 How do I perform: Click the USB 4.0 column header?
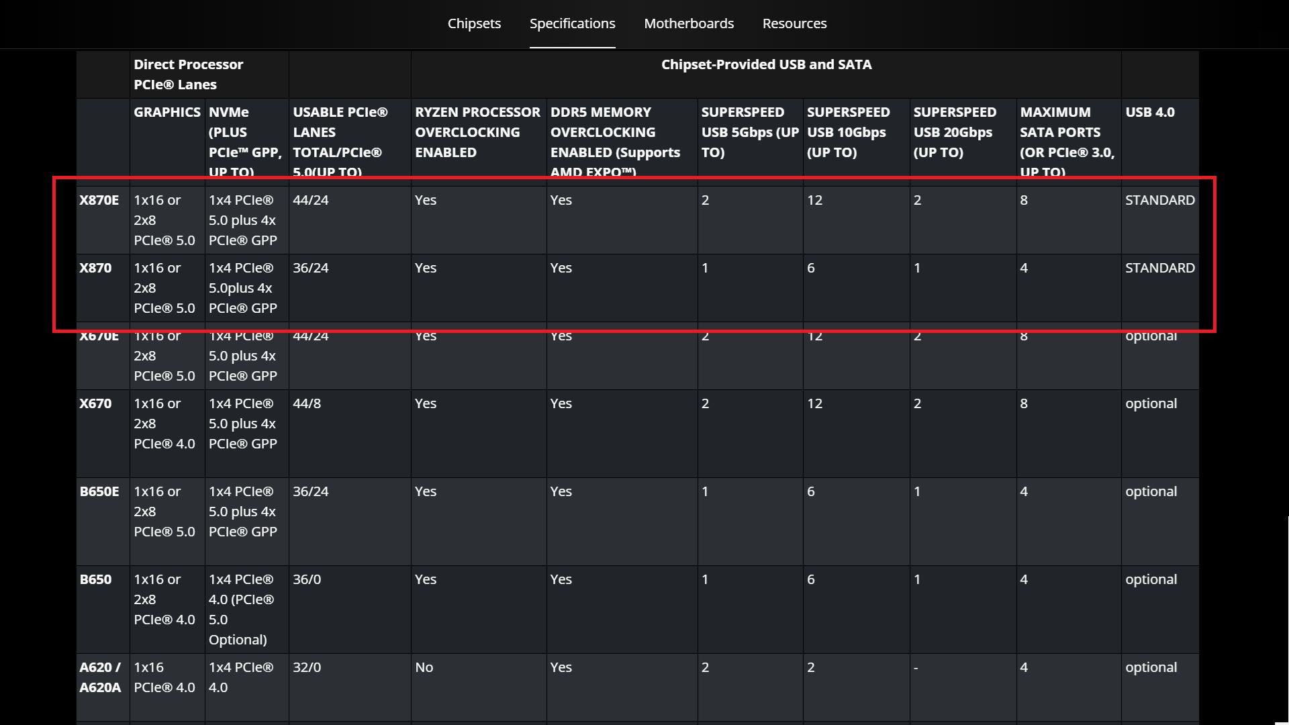pos(1149,112)
